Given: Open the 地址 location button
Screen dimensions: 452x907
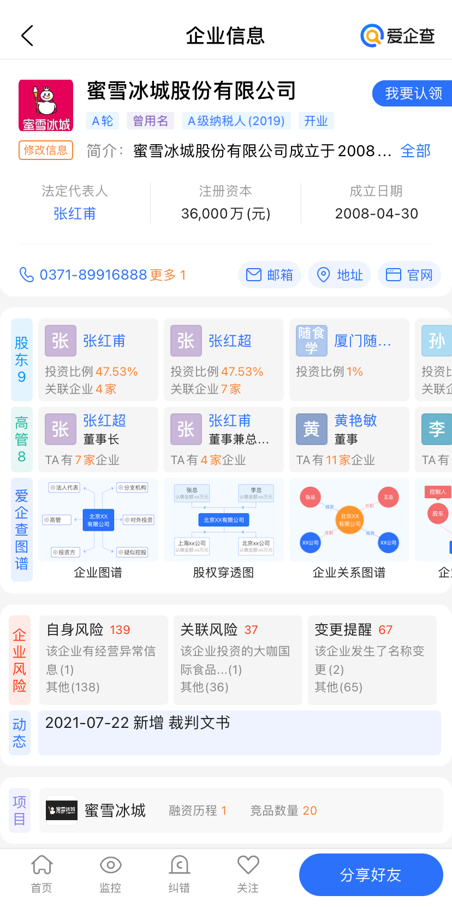Looking at the screenshot, I should 340,275.
